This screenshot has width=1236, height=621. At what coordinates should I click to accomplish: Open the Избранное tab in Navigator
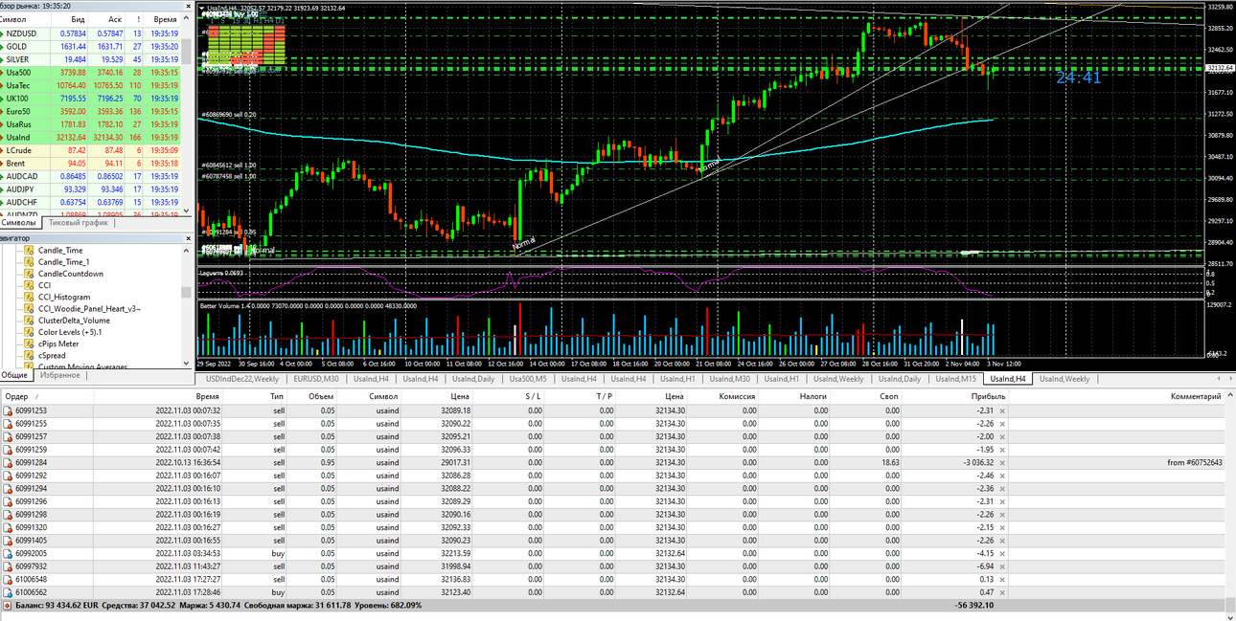coord(60,376)
